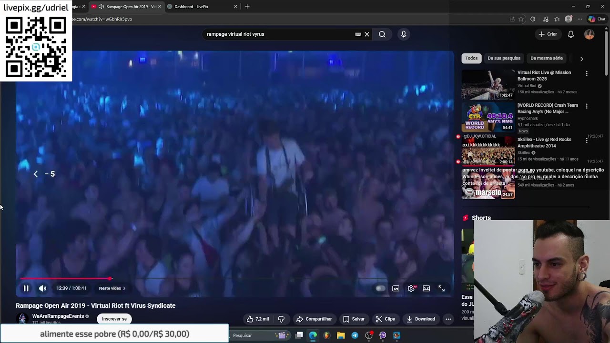This screenshot has height=343, width=610.
Task: Open options menu for Crash Team Racing video
Action: point(587,106)
